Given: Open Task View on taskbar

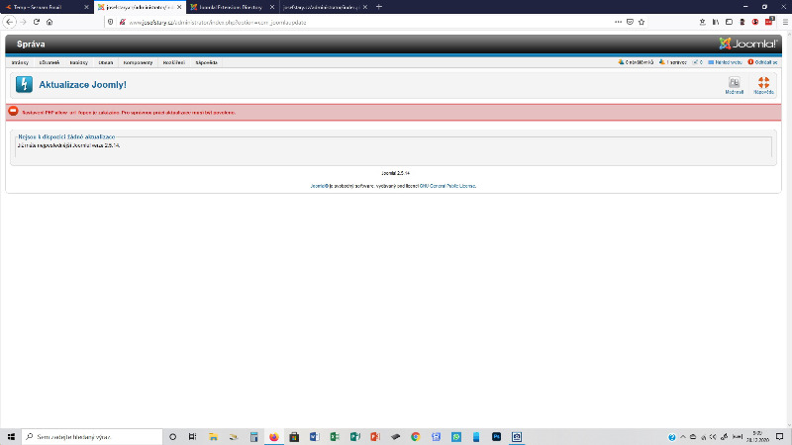Looking at the screenshot, I should [192, 436].
